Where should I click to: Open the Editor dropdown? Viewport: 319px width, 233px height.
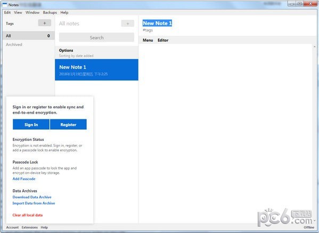tap(163, 40)
